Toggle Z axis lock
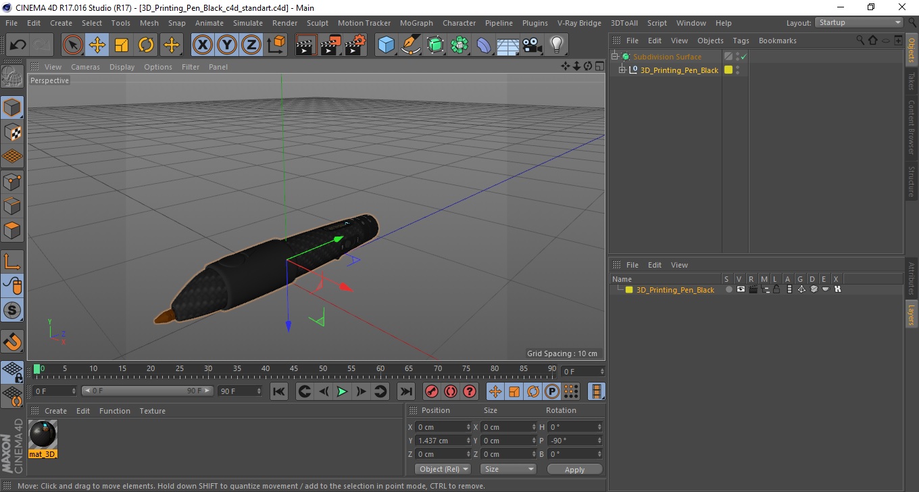 251,45
